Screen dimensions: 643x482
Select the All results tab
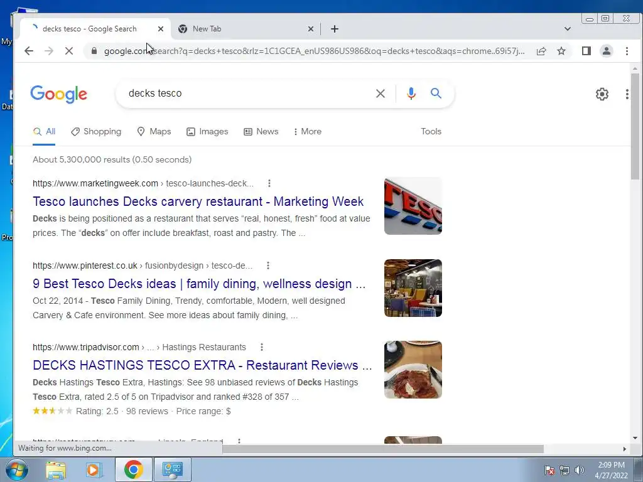(x=45, y=132)
